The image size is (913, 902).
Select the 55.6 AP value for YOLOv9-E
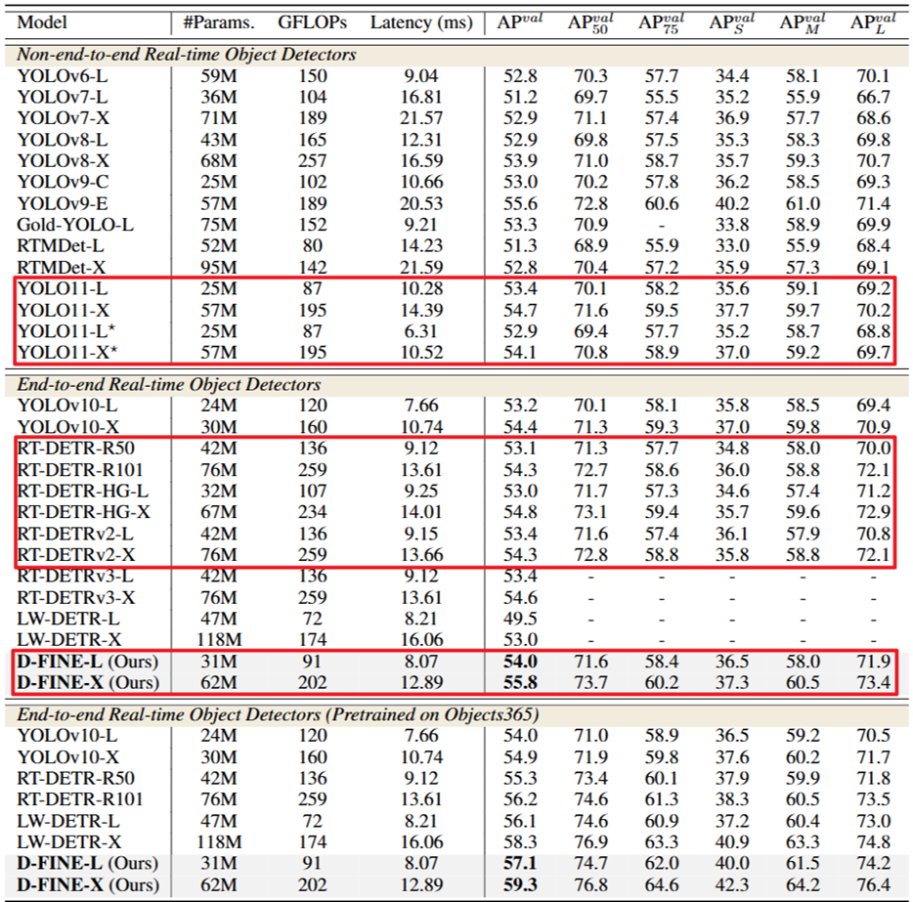[520, 203]
